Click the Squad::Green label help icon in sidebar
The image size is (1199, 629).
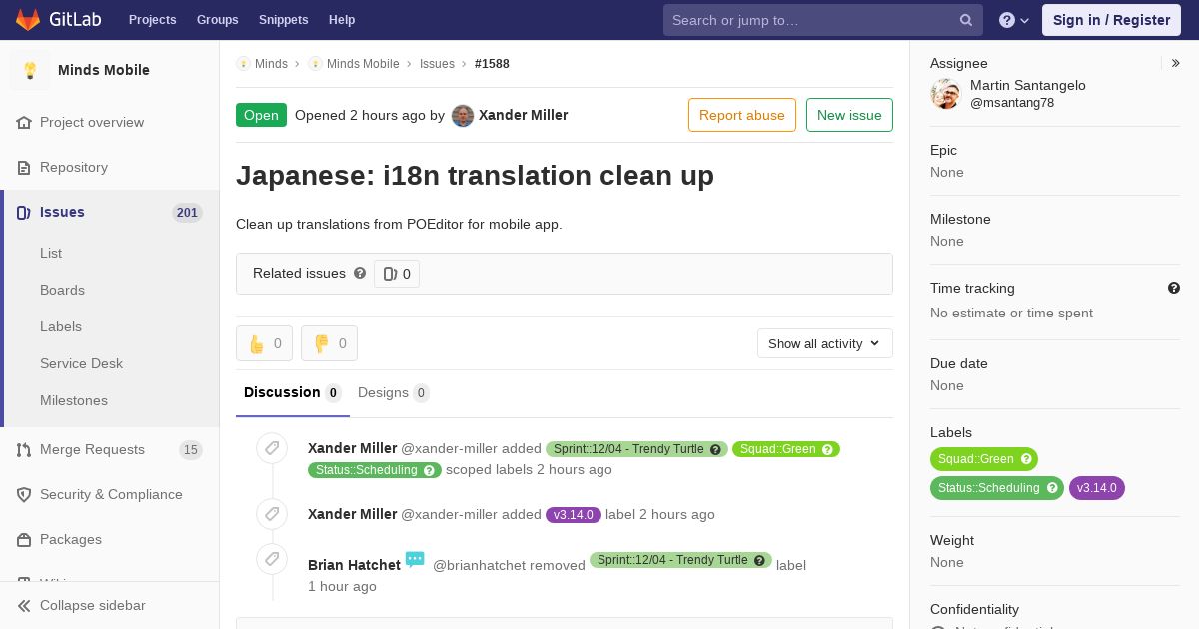[x=1026, y=459]
